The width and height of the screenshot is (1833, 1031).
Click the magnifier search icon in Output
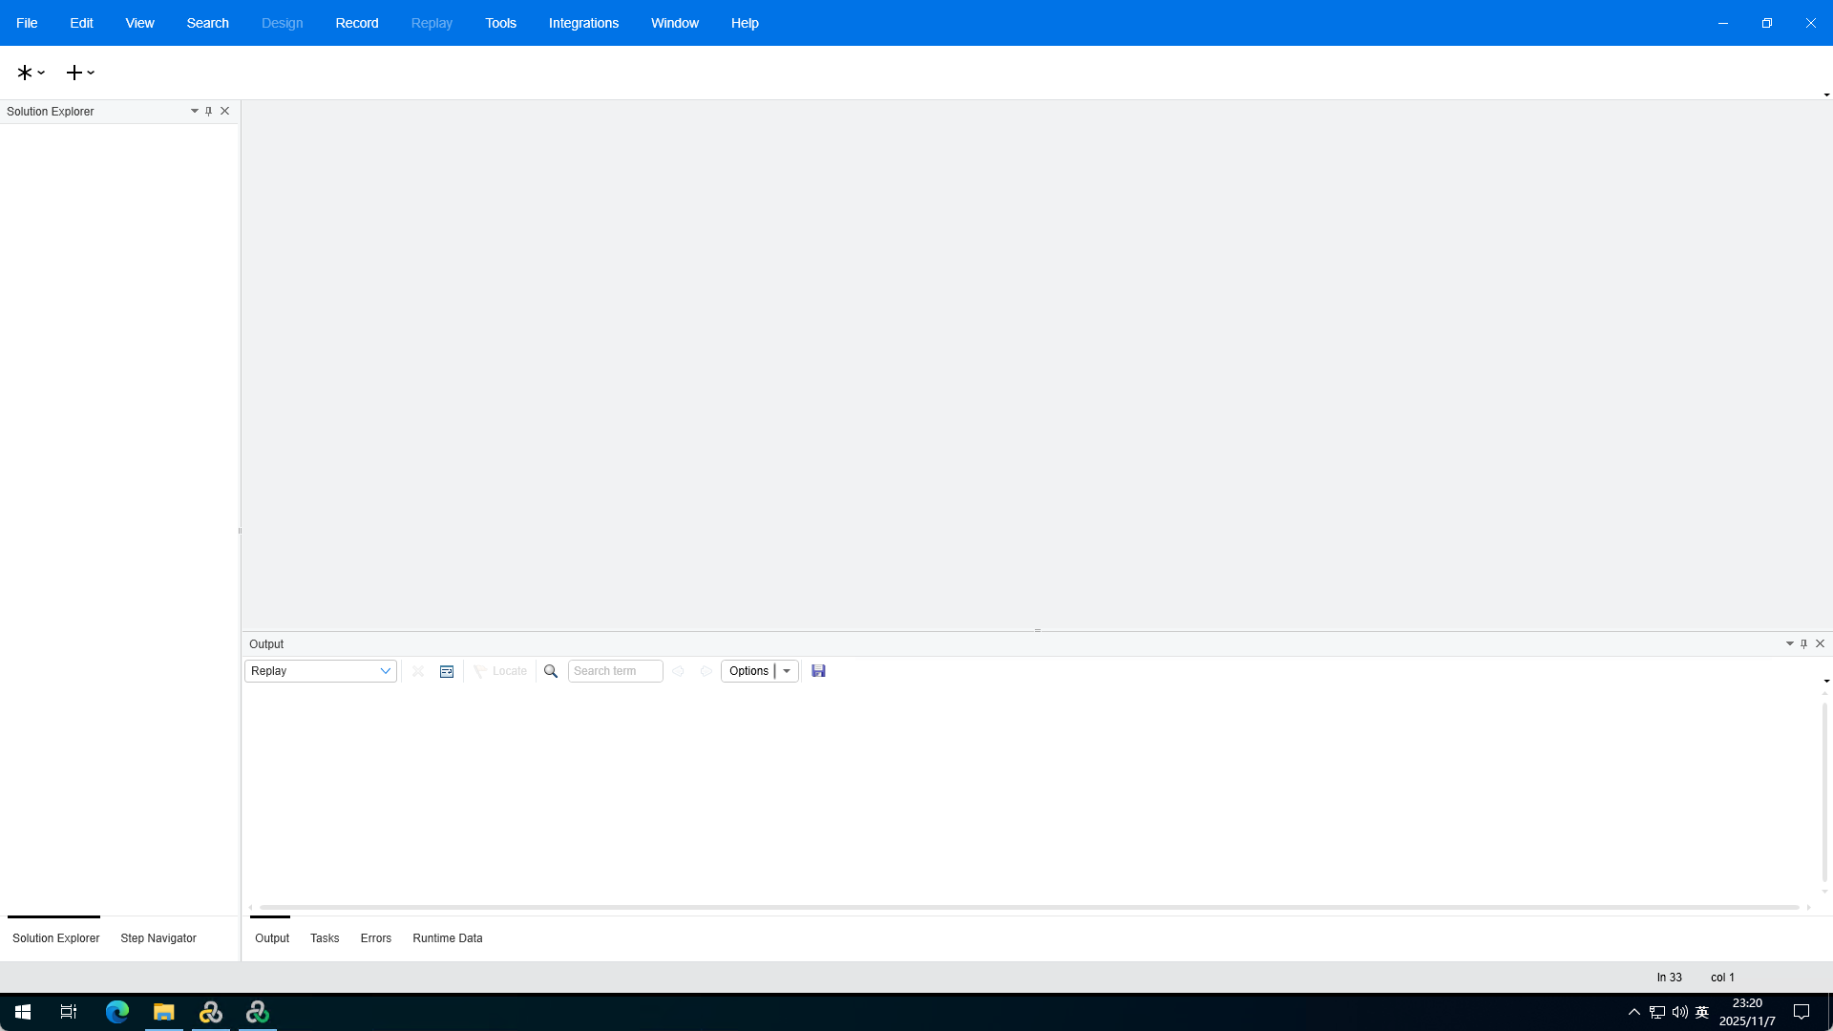(x=551, y=671)
